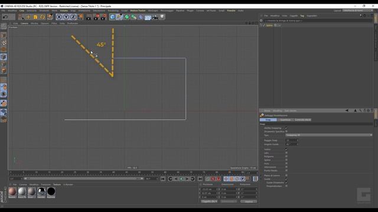The width and height of the screenshot is (378, 212).
Task: Select Edges mode icon in left sidebar
Action: (4, 64)
